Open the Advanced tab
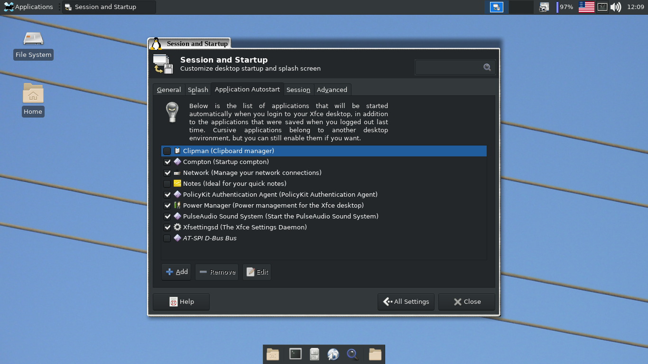Screen dimensions: 648x364 (332, 90)
